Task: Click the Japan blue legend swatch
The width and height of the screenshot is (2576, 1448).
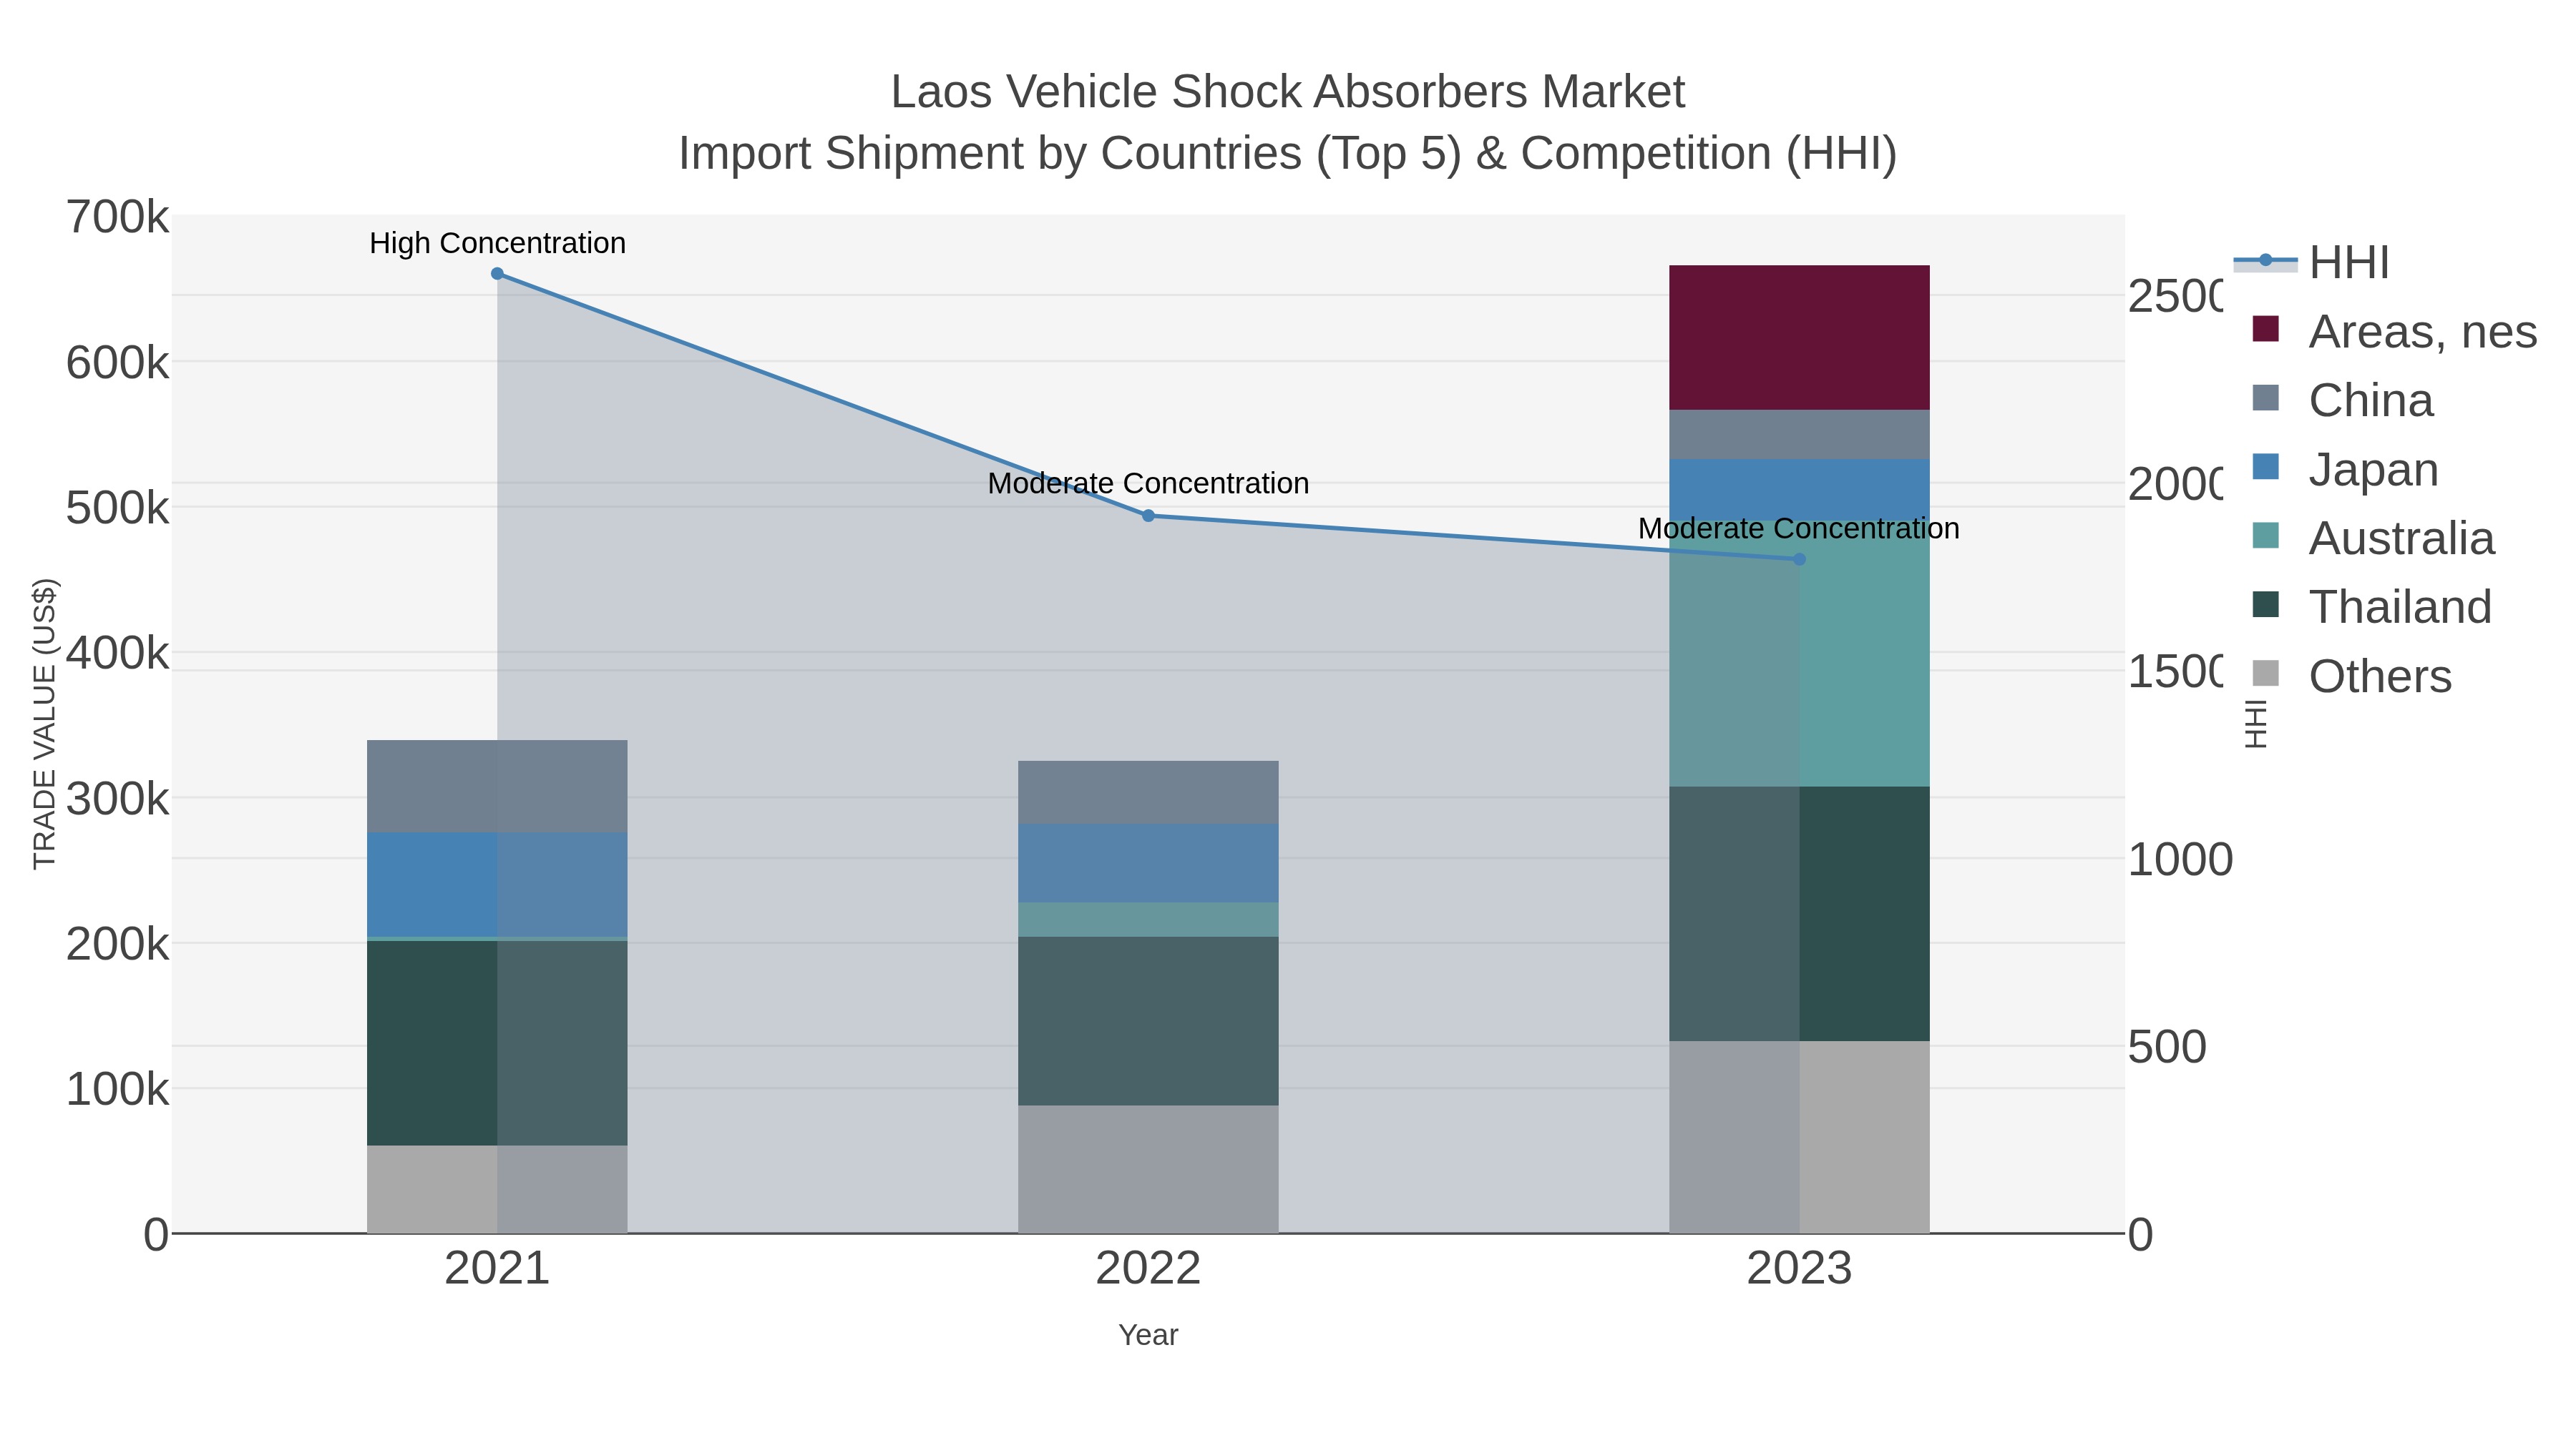Action: click(2265, 467)
